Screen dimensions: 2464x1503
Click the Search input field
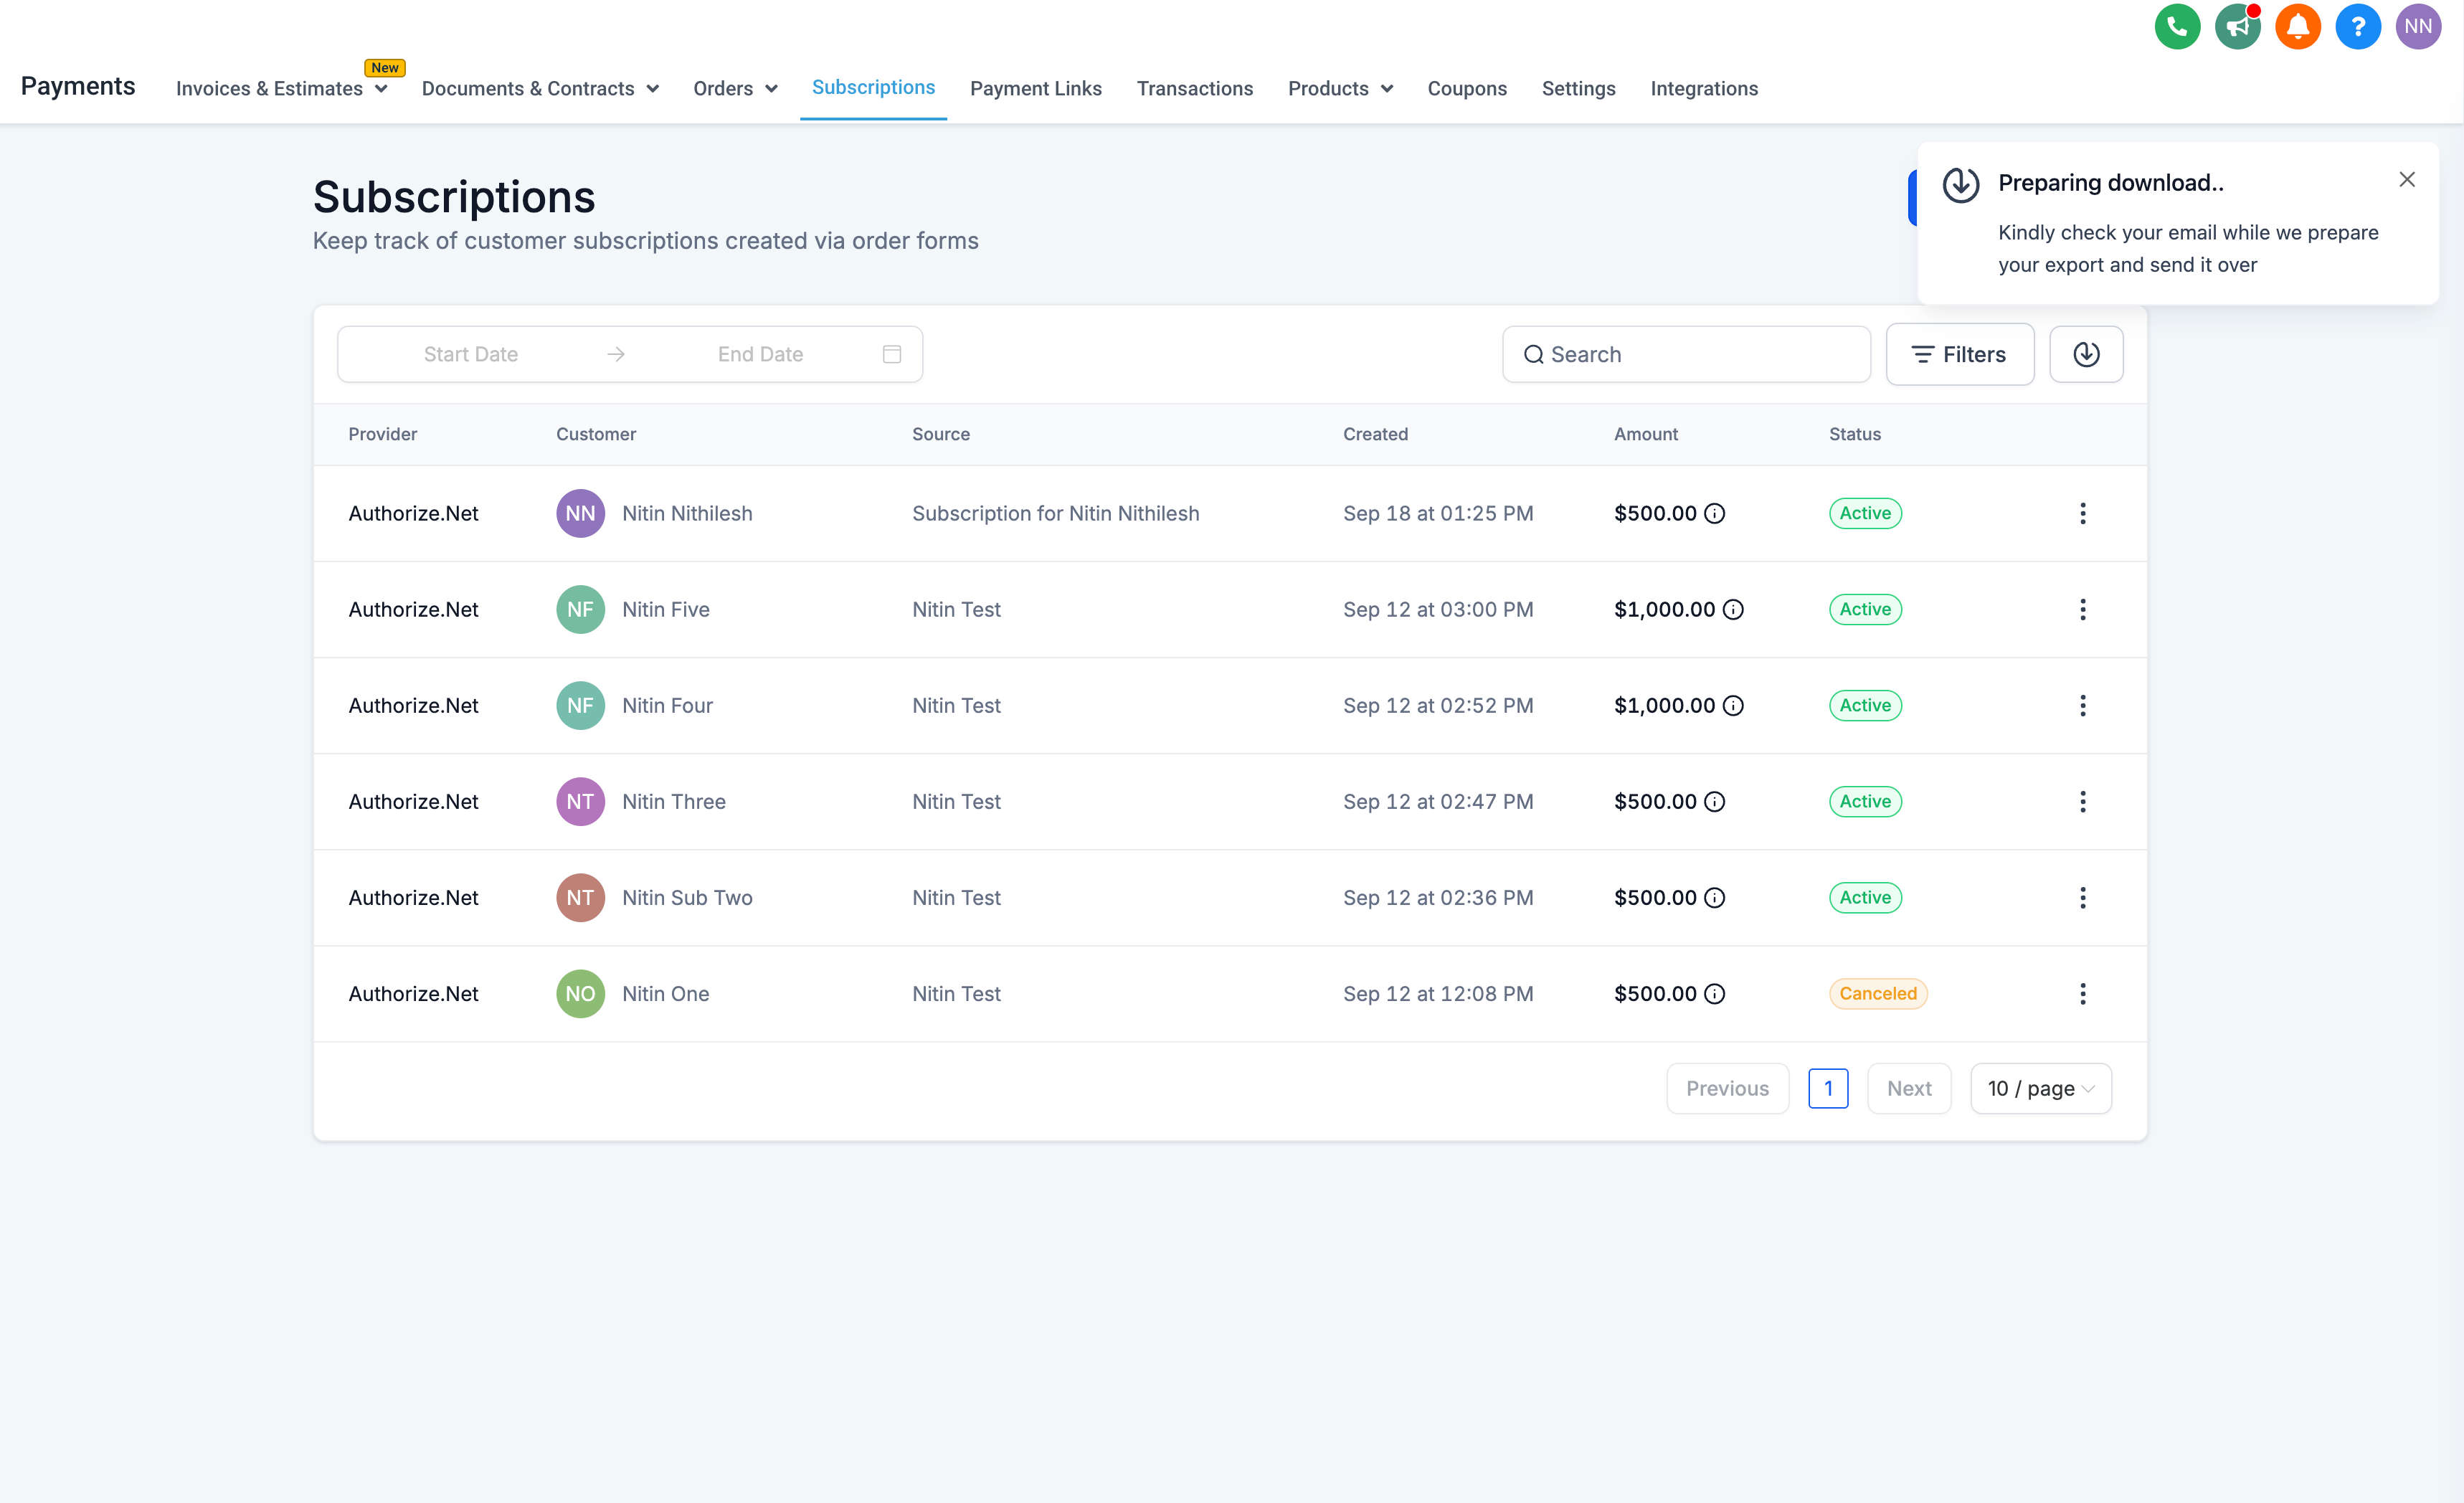point(1686,354)
